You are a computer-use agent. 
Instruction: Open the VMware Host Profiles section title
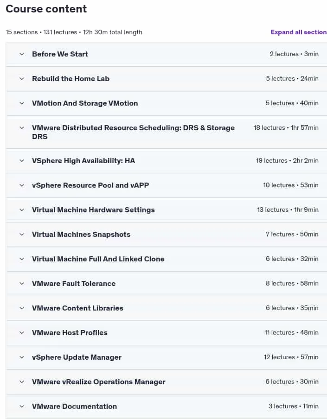pyautogui.click(x=70, y=333)
